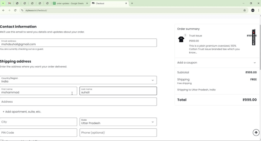261x141 pixels.
Task: Click the Shipping to Uttar Pradesh, India text
Action: [x=196, y=90]
